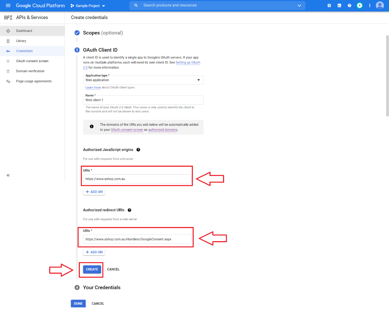389x312 pixels.
Task: Open the hamburger navigation menu
Action: point(8,5)
